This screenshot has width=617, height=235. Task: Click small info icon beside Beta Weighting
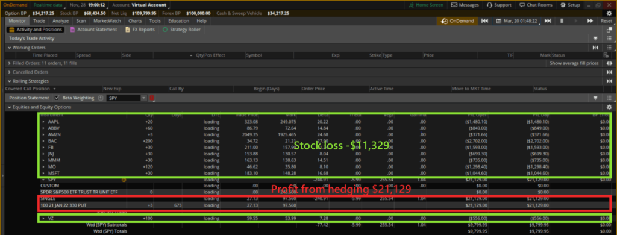(x=101, y=98)
